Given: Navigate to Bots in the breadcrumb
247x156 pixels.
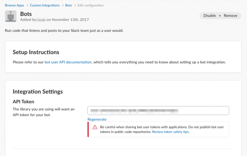Looking at the screenshot, I should coord(69,5).
